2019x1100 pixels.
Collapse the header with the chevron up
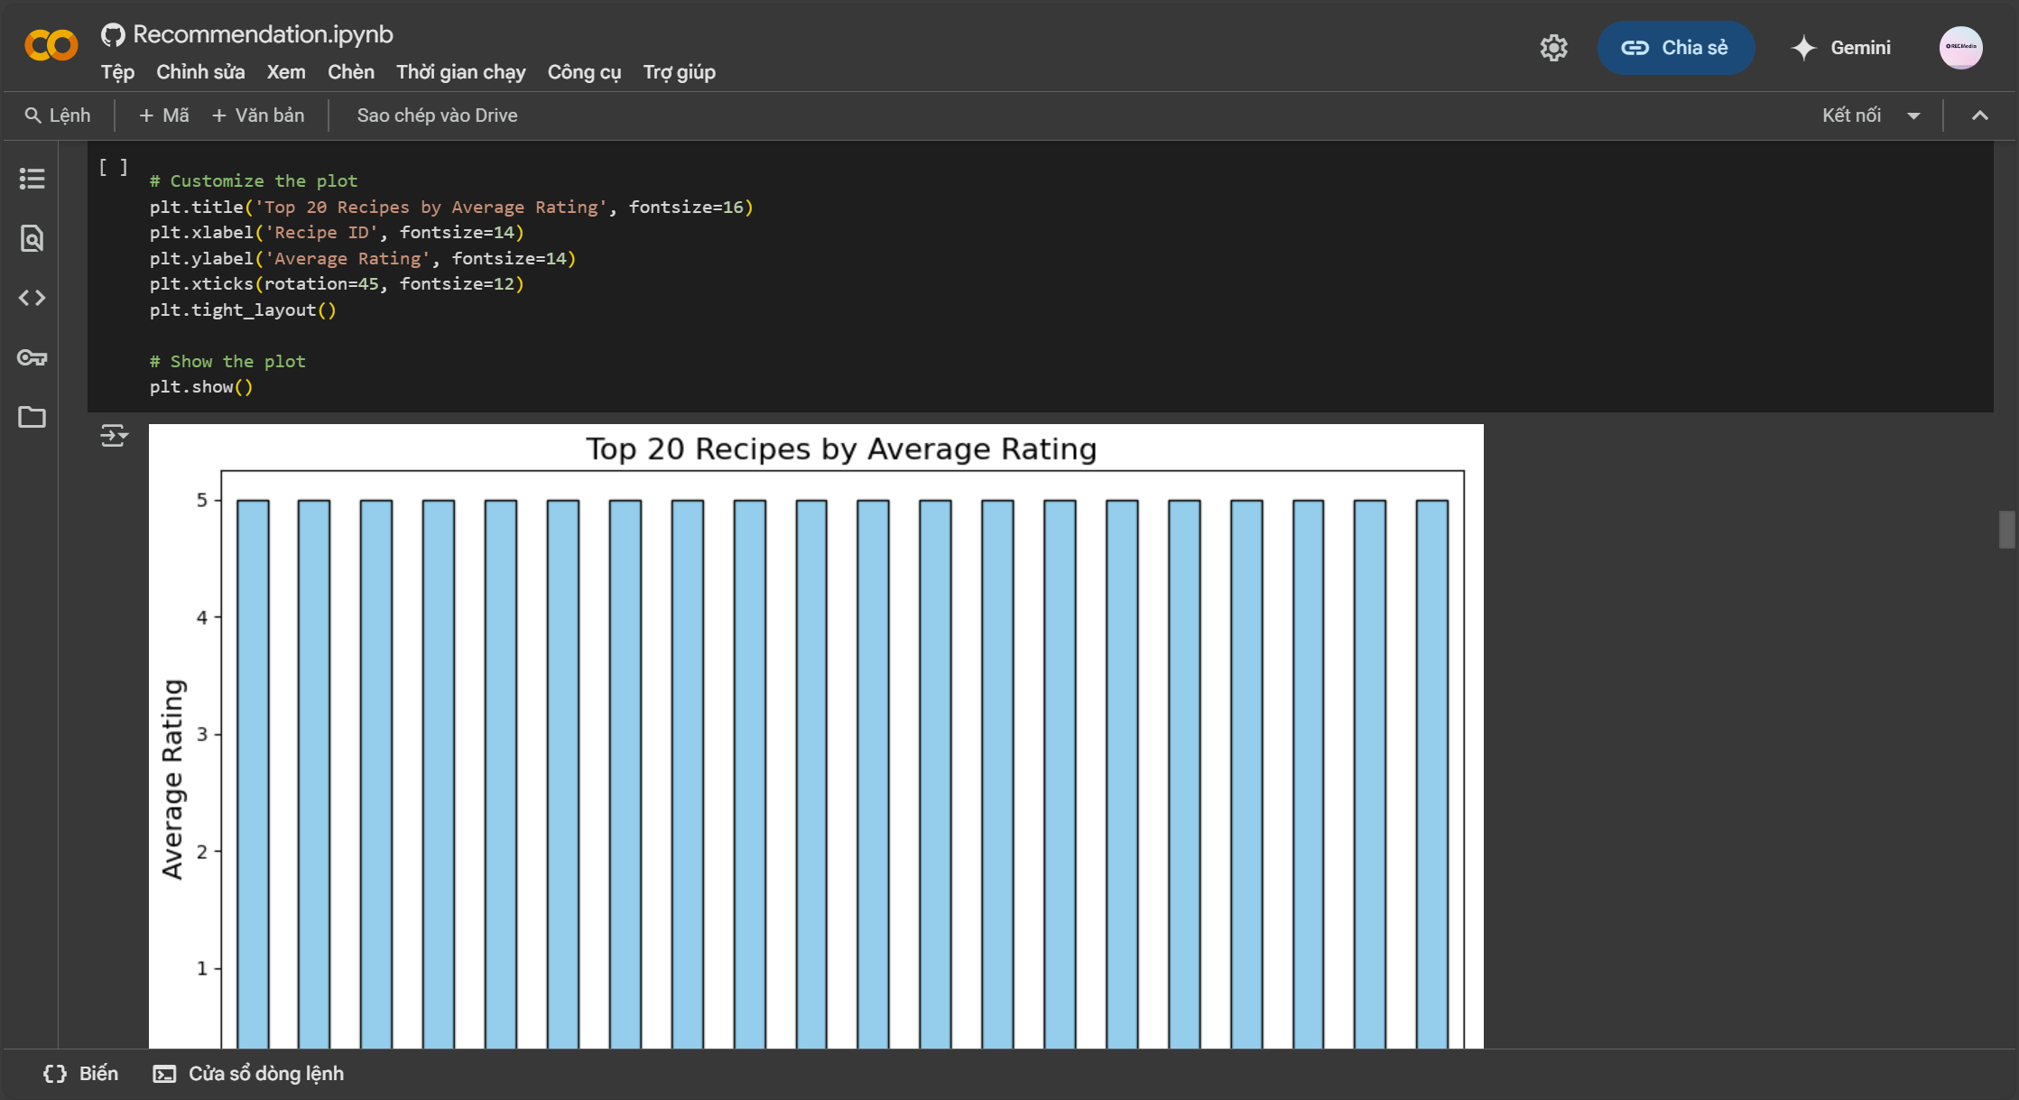1979,116
